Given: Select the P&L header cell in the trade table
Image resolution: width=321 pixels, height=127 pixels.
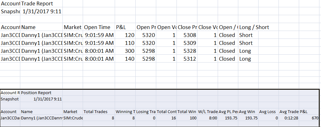Looking at the screenshot, I should click(125, 27).
